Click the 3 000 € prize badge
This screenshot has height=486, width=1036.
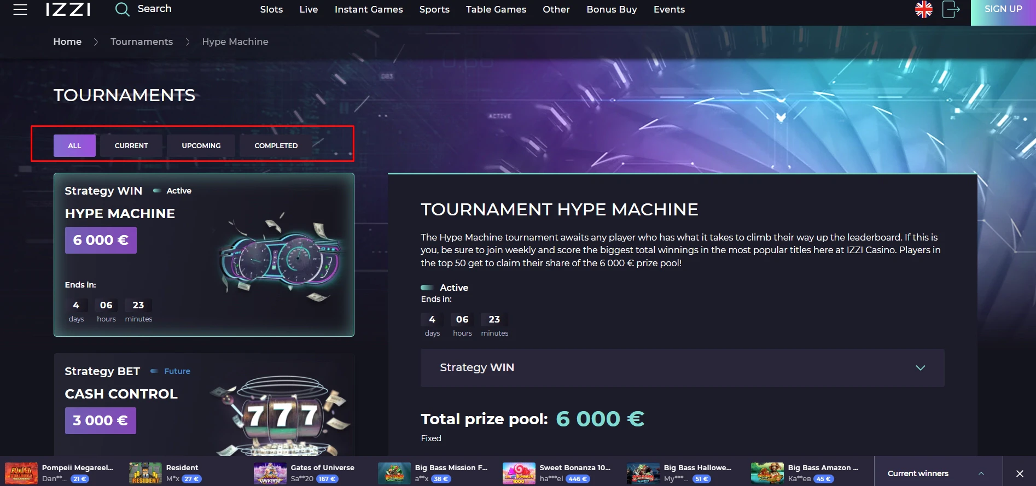point(101,420)
